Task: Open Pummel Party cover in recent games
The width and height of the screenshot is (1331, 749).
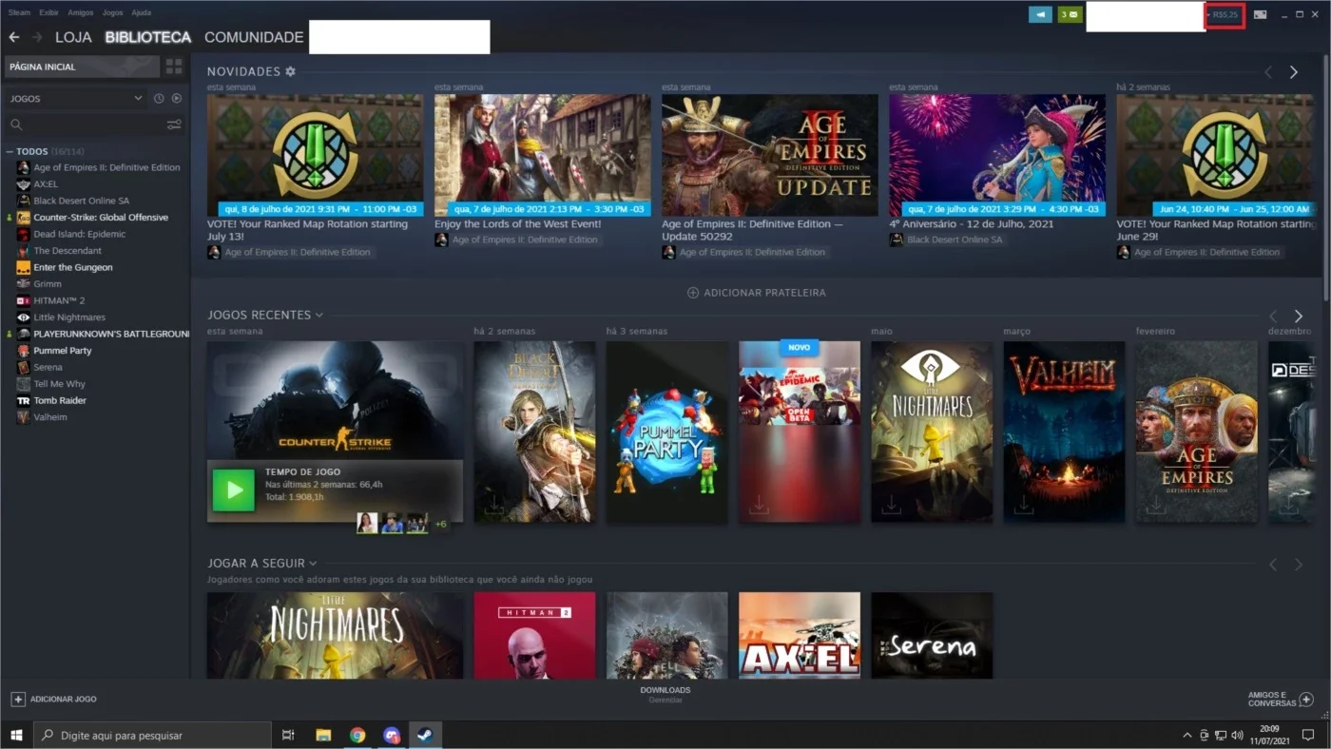Action: coord(666,432)
